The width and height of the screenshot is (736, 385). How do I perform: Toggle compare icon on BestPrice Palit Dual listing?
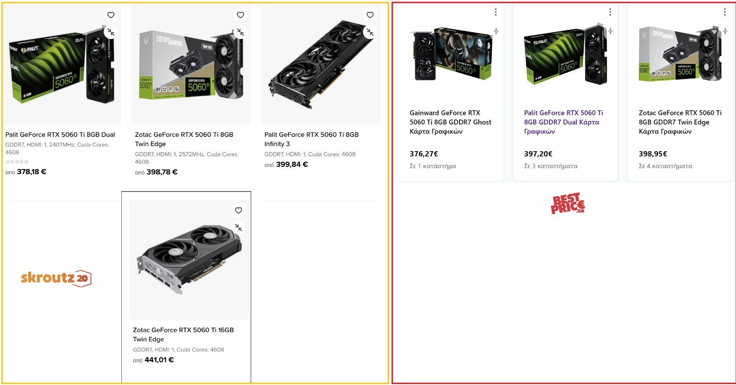[x=610, y=31]
